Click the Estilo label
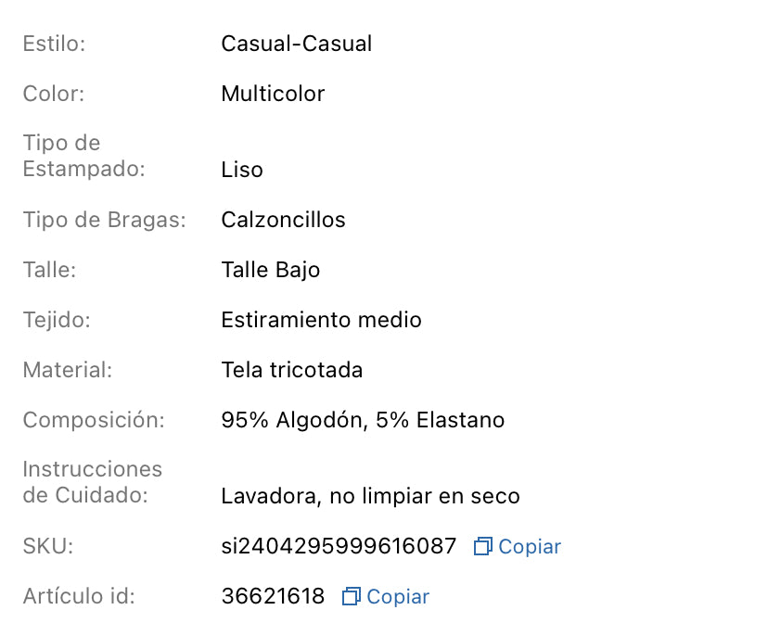 coord(54,44)
